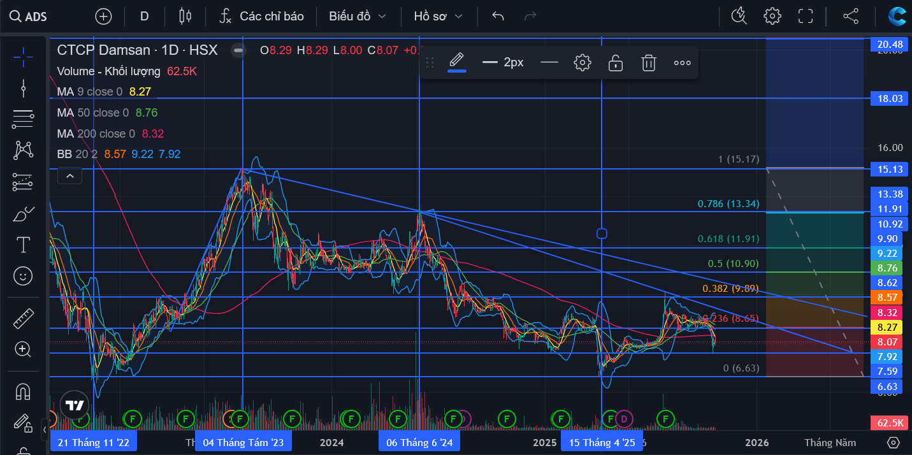The image size is (912, 455).
Task: Click the blue C logo at the top right
Action: tap(898, 16)
